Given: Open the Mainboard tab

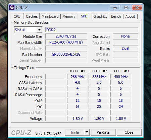Looking at the screenshot, I should coord(50,16).
